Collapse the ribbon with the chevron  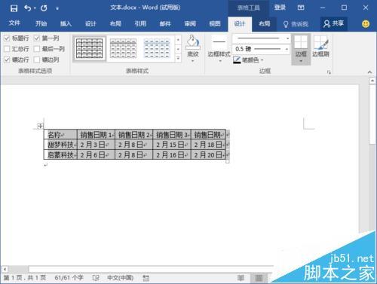(369, 72)
